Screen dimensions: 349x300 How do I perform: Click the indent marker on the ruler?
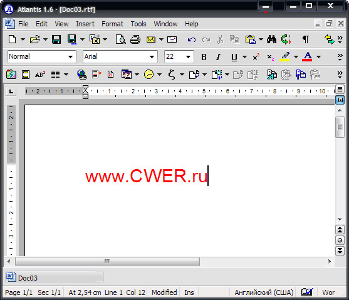(85, 92)
